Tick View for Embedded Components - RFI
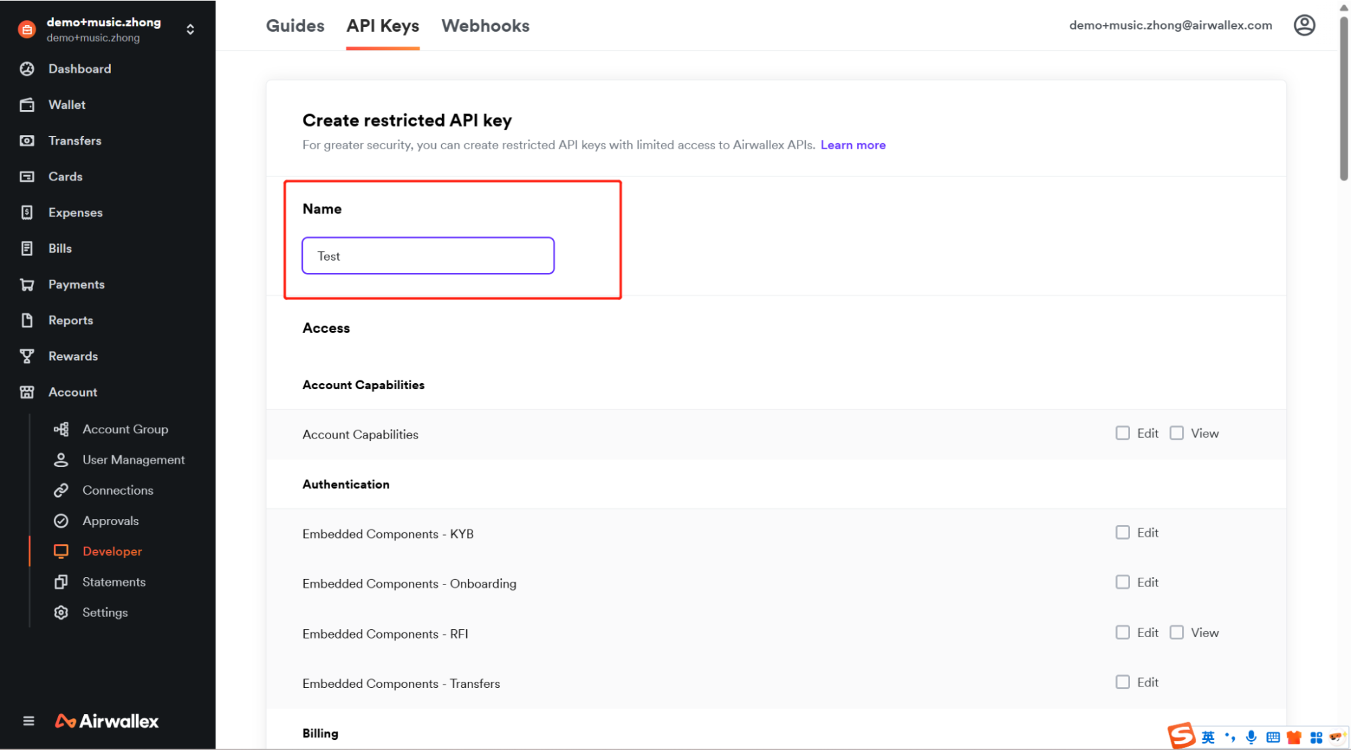Image resolution: width=1351 pixels, height=750 pixels. point(1177,632)
